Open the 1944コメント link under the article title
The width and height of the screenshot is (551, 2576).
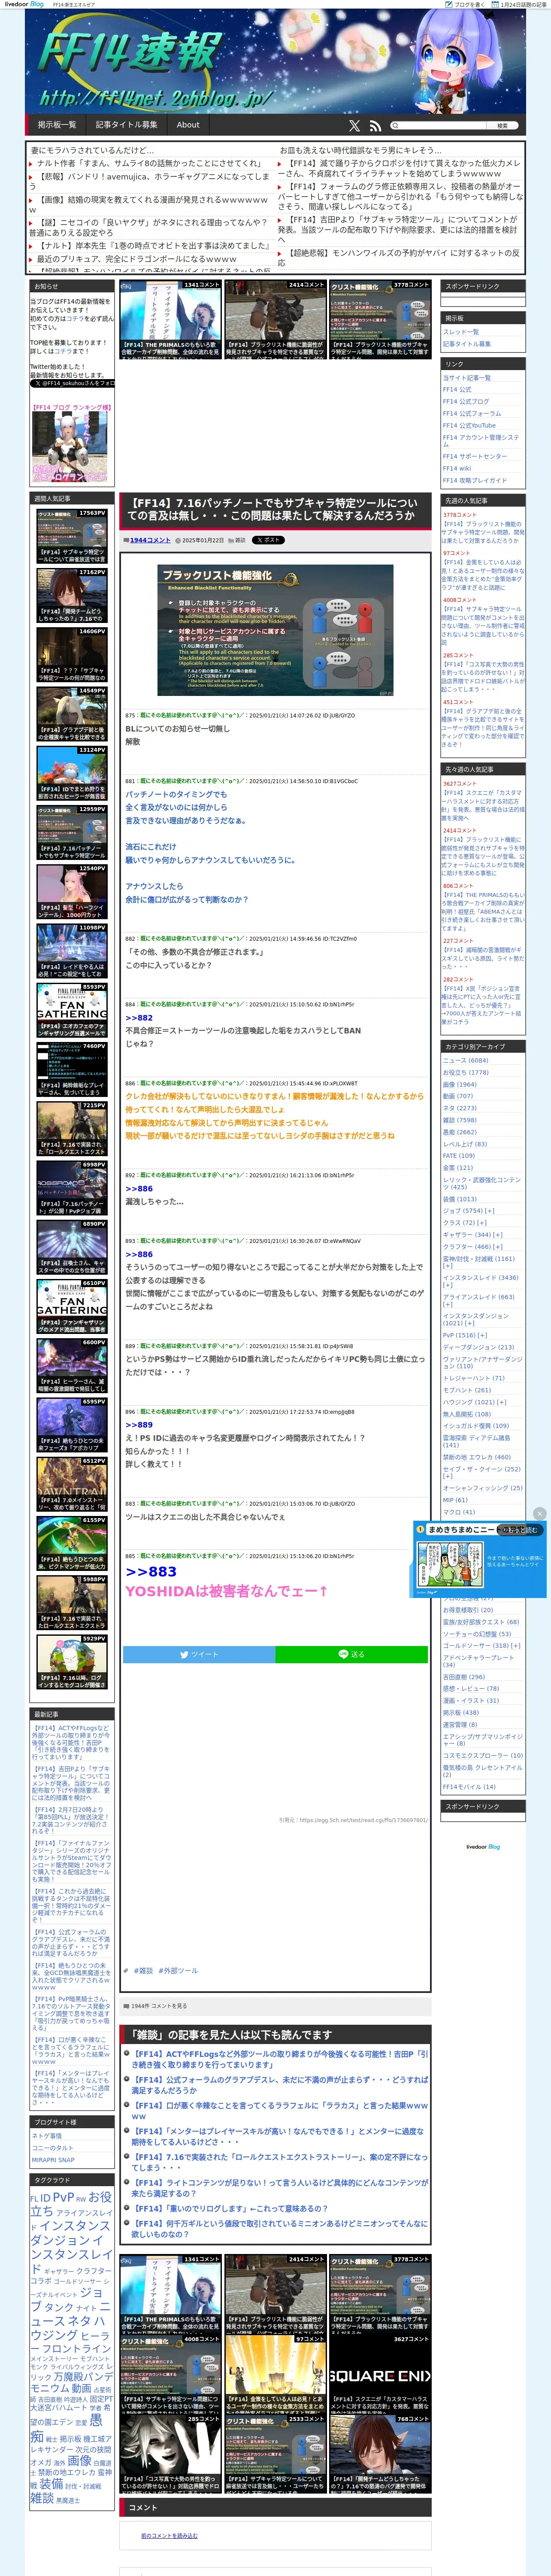pyautogui.click(x=150, y=540)
